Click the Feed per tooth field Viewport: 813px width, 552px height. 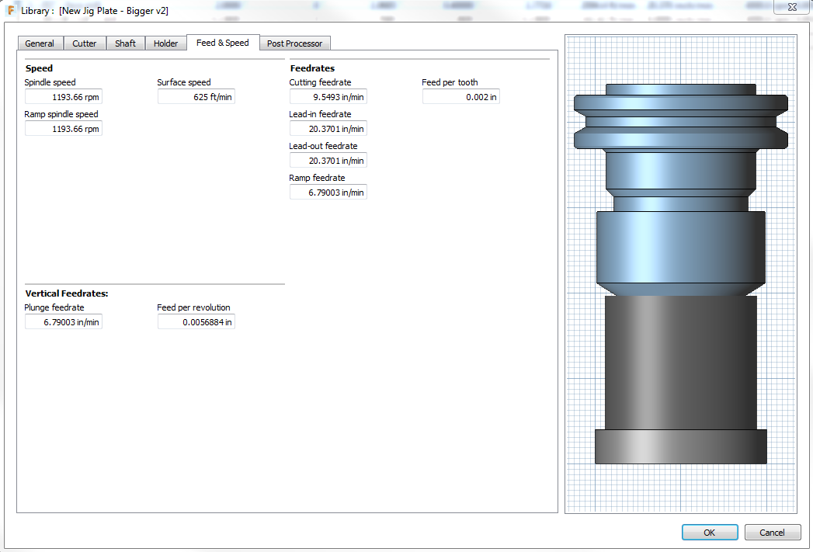click(x=460, y=97)
